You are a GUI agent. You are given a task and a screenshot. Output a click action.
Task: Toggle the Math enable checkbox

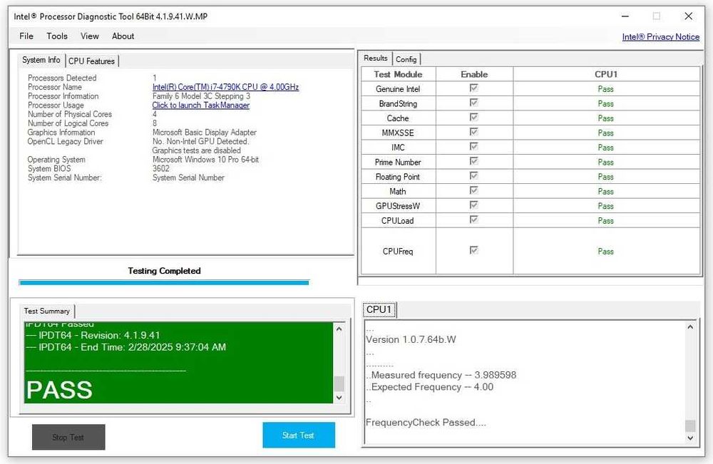474,190
